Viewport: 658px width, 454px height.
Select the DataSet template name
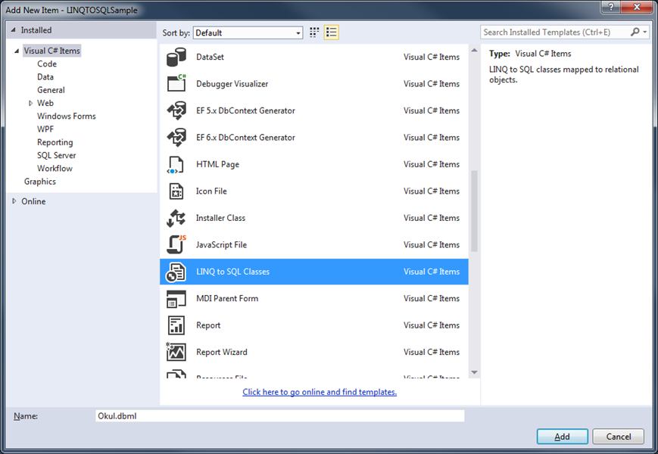pyautogui.click(x=210, y=57)
